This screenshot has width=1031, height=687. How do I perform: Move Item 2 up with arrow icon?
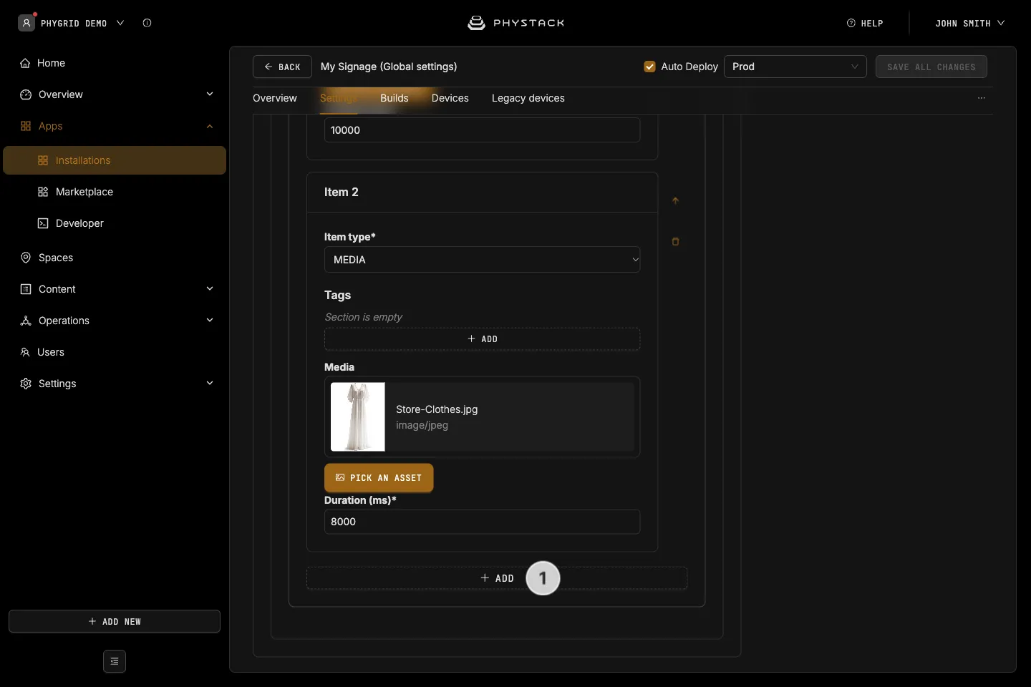tap(675, 201)
